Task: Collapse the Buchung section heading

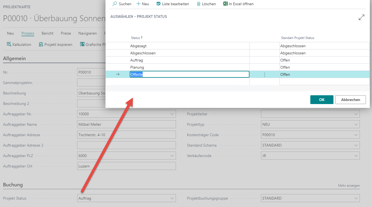Action: pos(13,185)
